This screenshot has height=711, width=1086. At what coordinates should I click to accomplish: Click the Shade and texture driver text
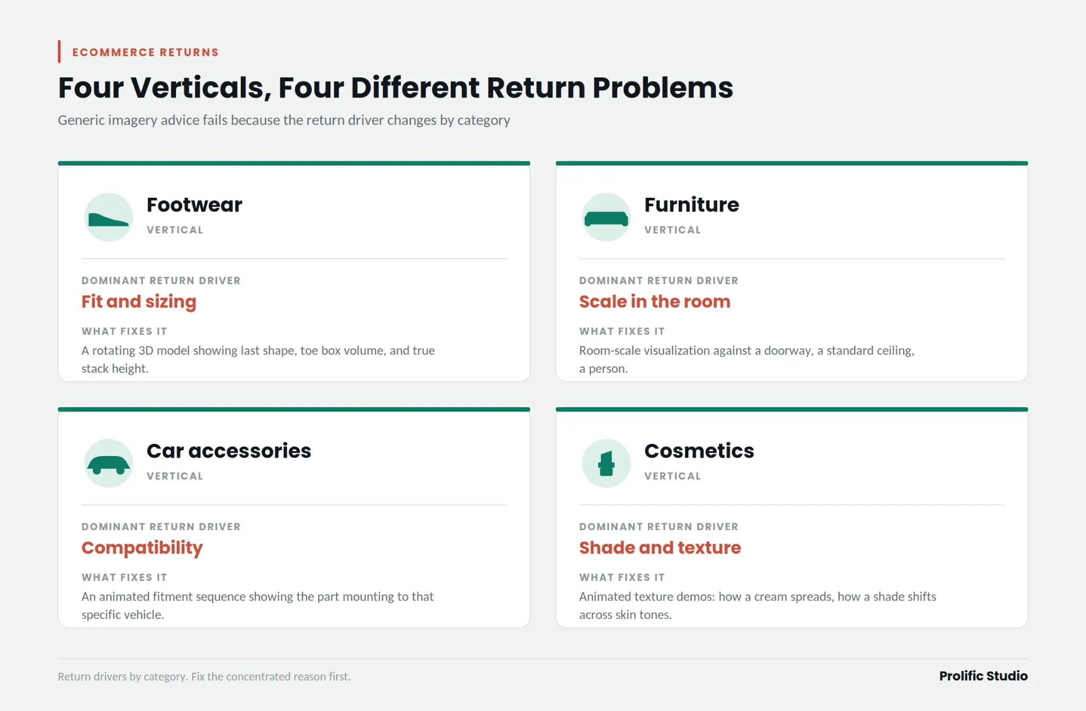click(660, 548)
